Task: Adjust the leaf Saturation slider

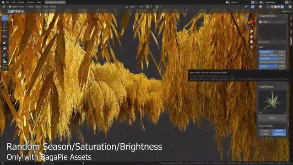Action: click(272, 59)
